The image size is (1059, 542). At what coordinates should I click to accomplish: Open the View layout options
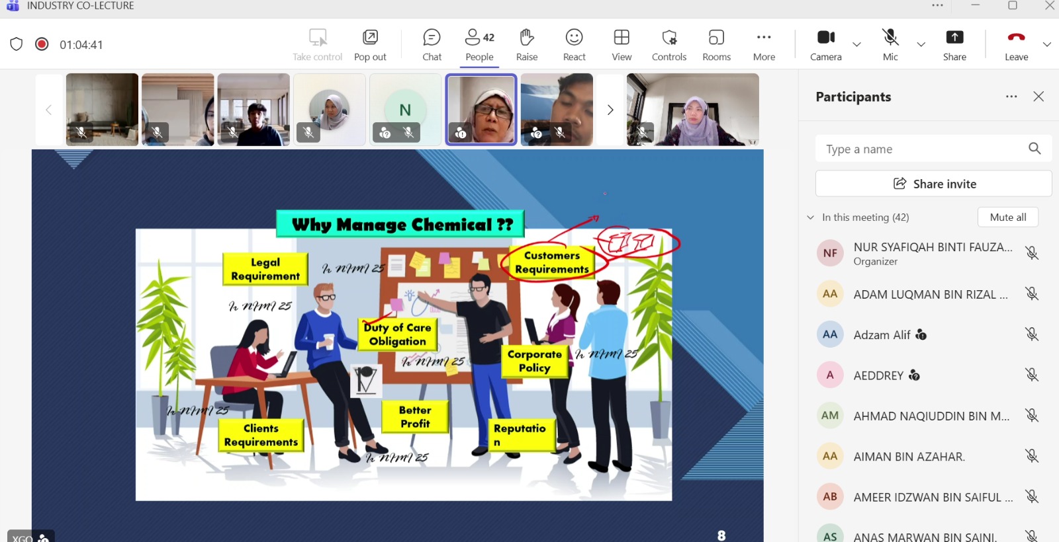(x=622, y=44)
